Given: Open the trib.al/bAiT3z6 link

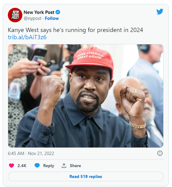Looking at the screenshot, I should [27, 37].
